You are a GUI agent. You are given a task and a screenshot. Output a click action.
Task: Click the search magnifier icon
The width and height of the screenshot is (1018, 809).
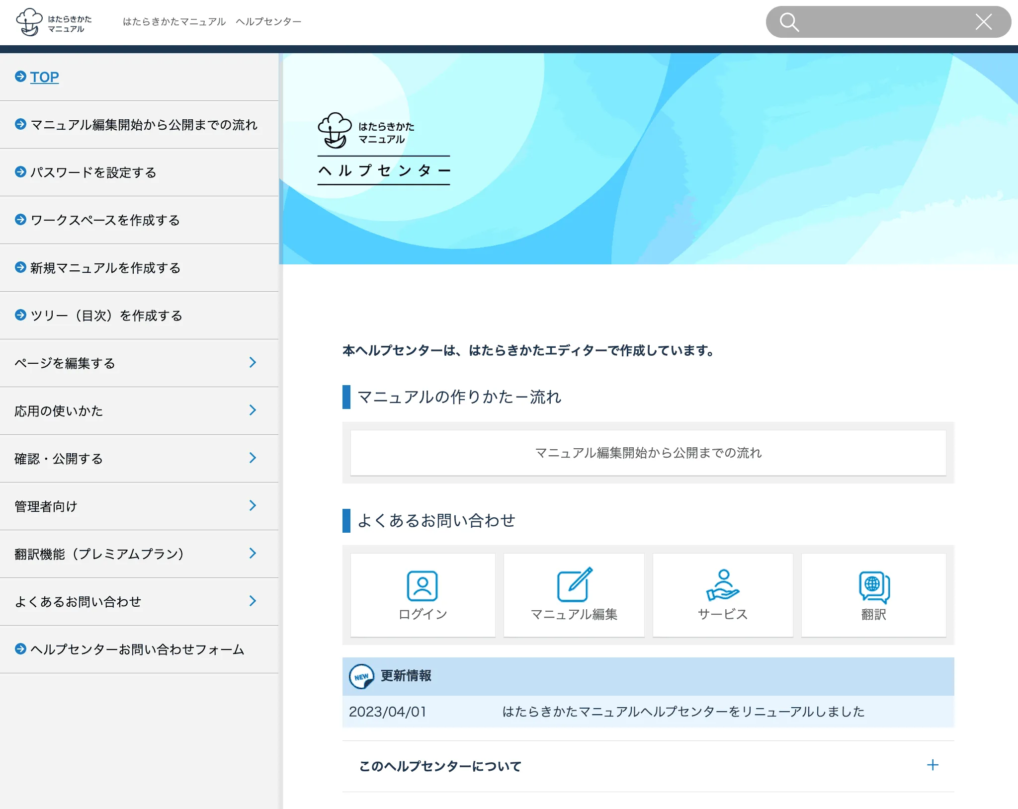pyautogui.click(x=789, y=22)
